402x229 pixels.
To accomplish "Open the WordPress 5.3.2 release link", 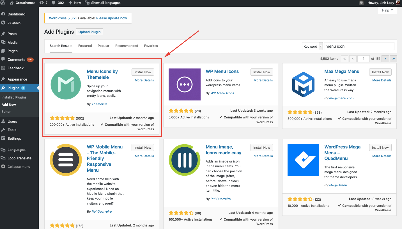I will pos(62,18).
